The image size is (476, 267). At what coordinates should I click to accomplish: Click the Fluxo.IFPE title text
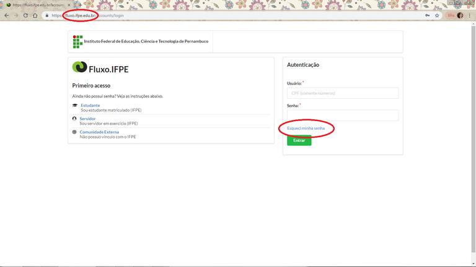[108, 69]
